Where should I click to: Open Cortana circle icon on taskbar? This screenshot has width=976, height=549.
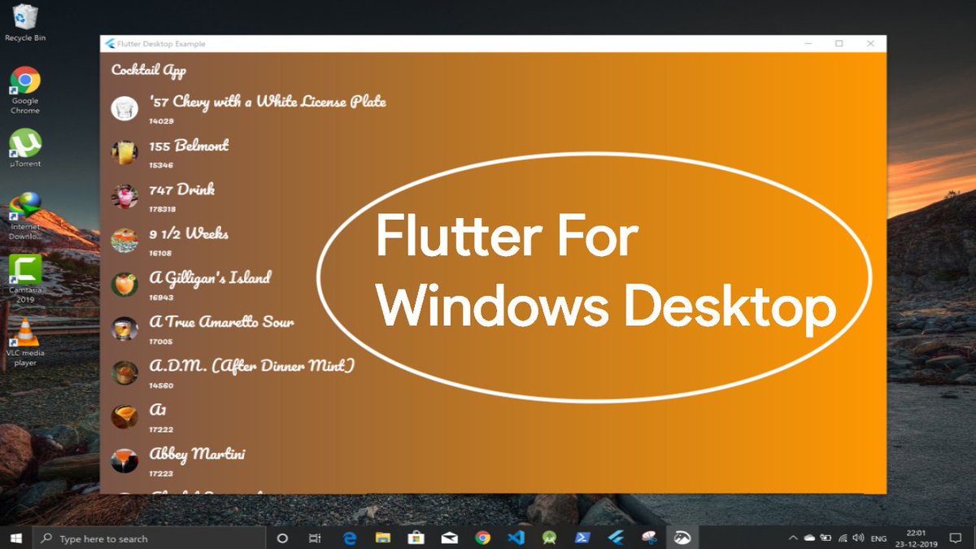pyautogui.click(x=283, y=538)
